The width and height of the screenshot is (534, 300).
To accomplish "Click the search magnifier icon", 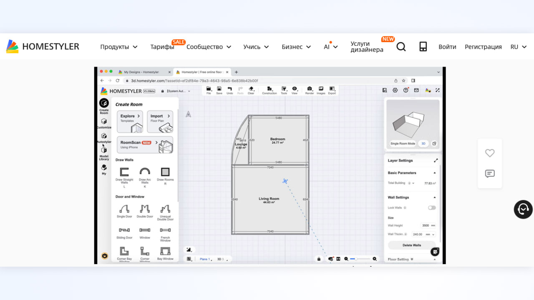I will click(401, 47).
